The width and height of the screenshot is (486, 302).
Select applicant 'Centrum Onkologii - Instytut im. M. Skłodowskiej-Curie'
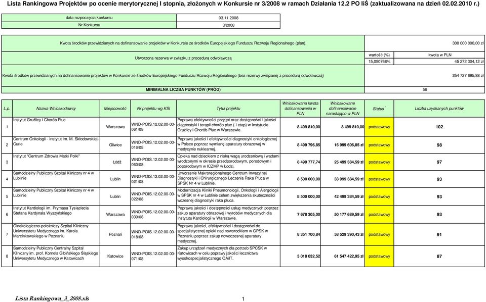[56, 141]
